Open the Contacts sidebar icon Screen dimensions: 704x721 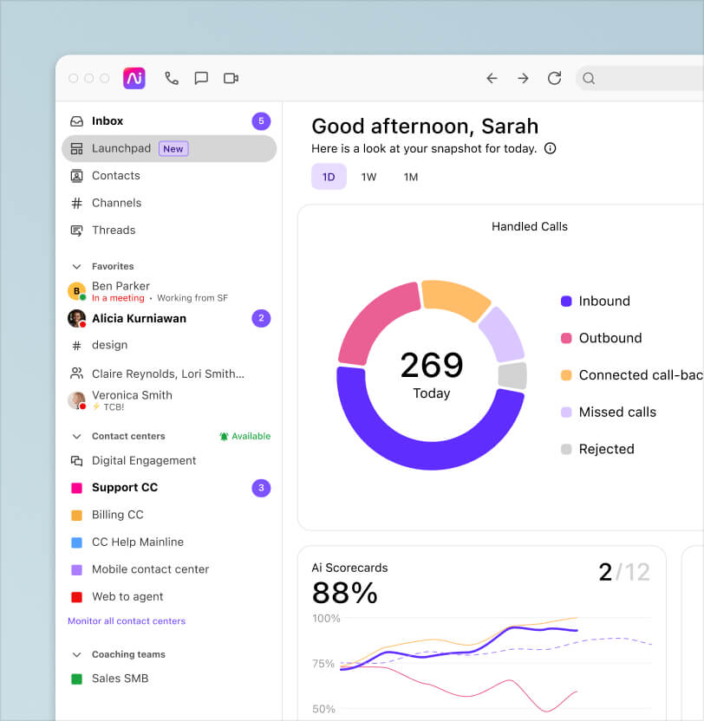coord(75,175)
